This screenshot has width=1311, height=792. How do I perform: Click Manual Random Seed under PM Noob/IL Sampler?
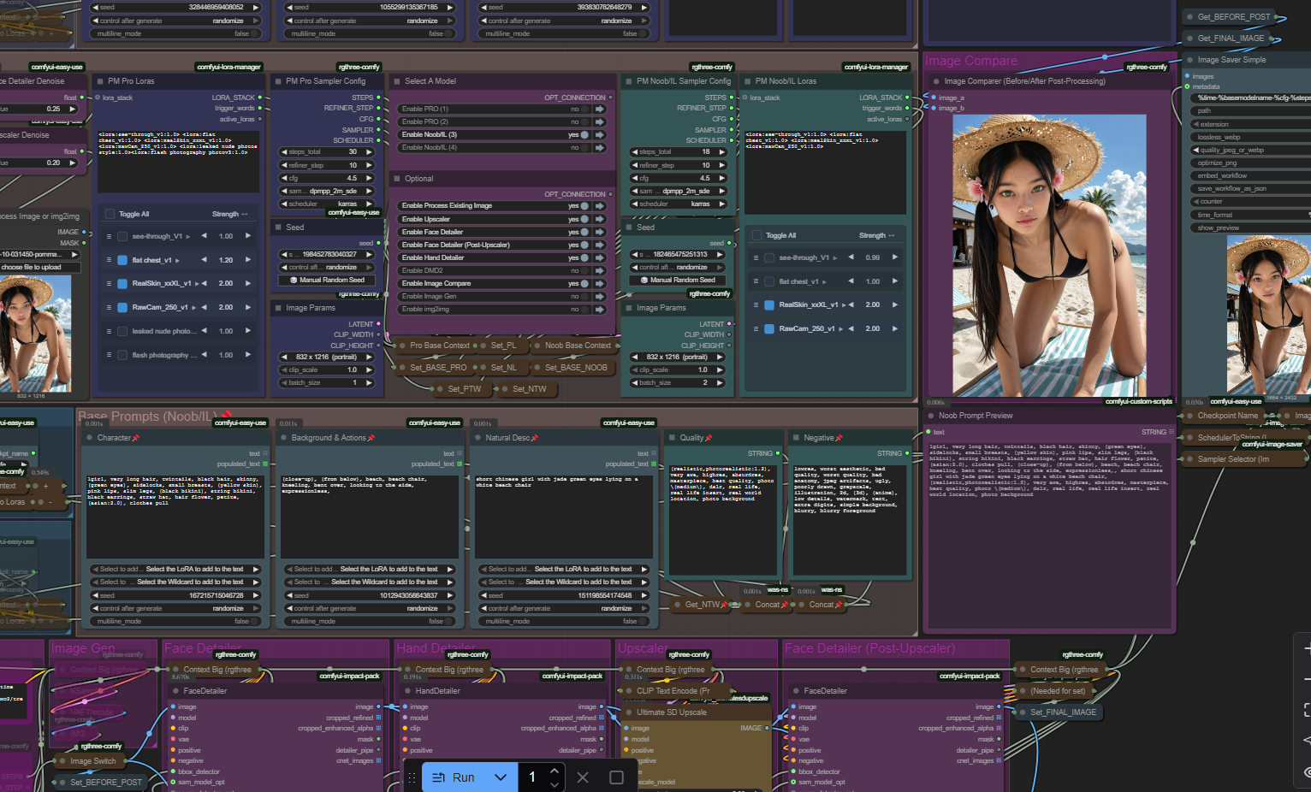(x=678, y=280)
